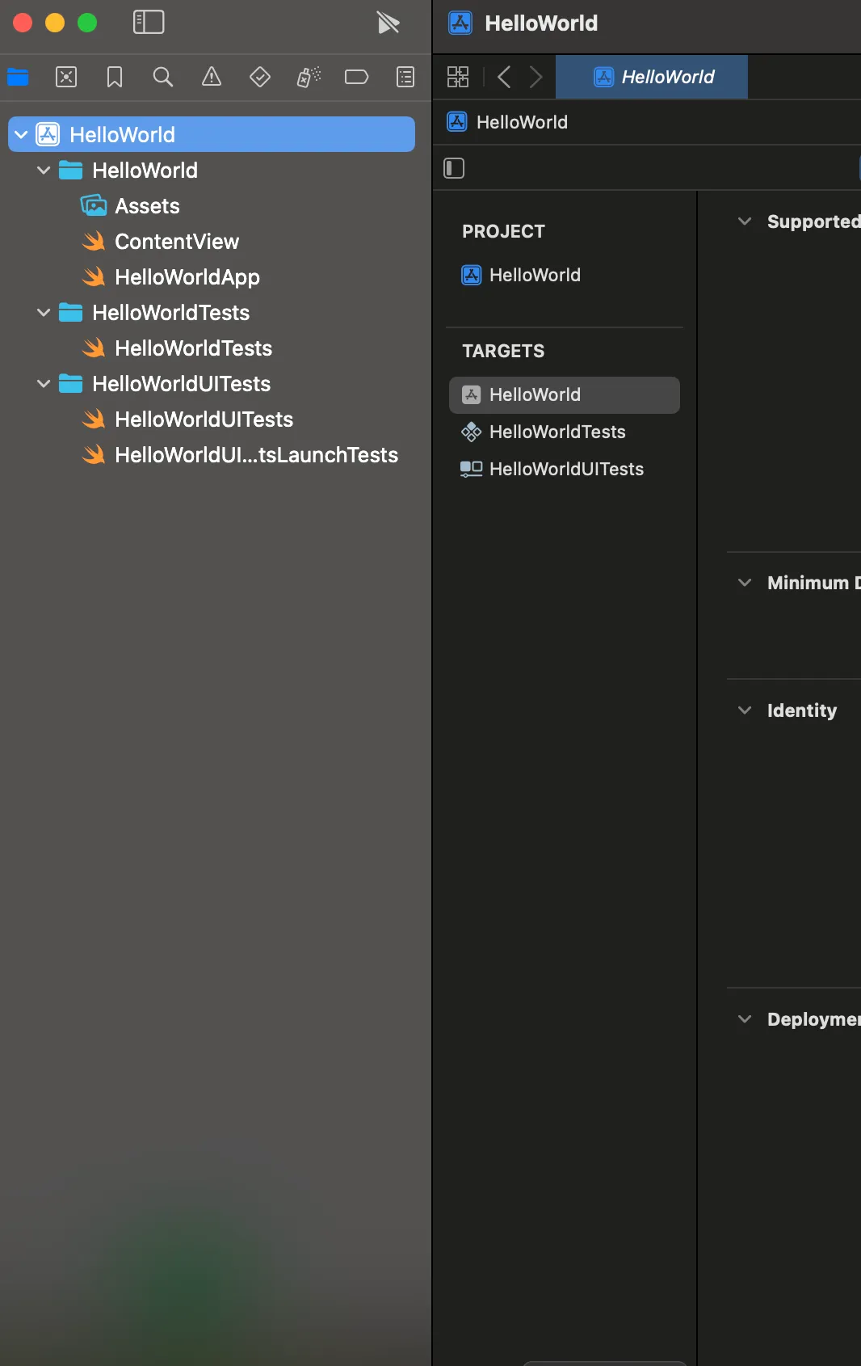Collapse the Identity section
The image size is (861, 1366).
[x=745, y=710]
